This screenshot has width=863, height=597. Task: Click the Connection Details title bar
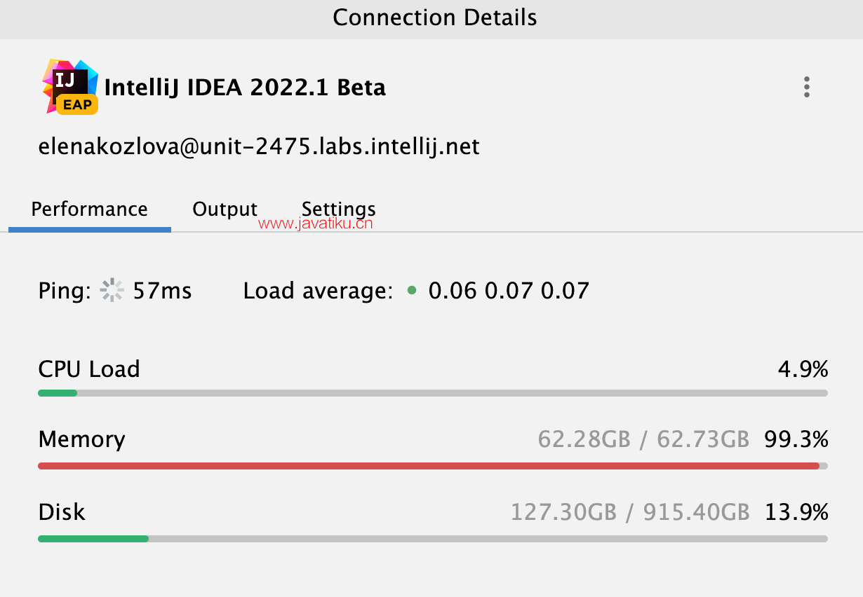(x=431, y=18)
